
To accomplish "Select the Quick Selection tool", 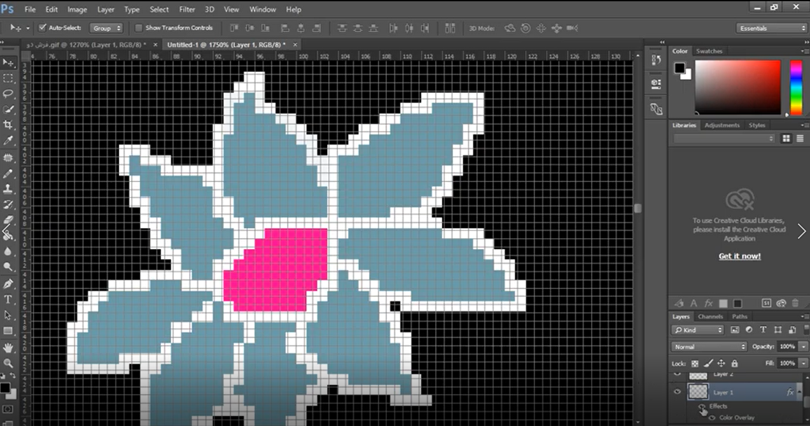I will [8, 110].
